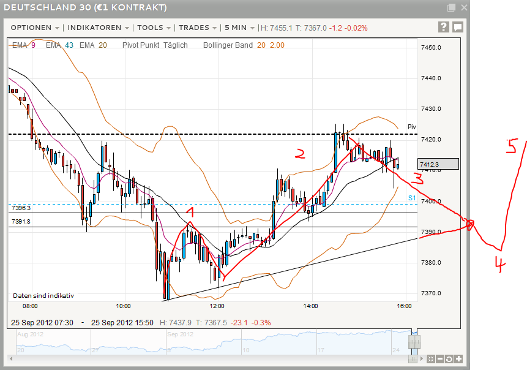The width and height of the screenshot is (527, 370).
Task: Click the timeline range slider handle
Action: (414, 341)
